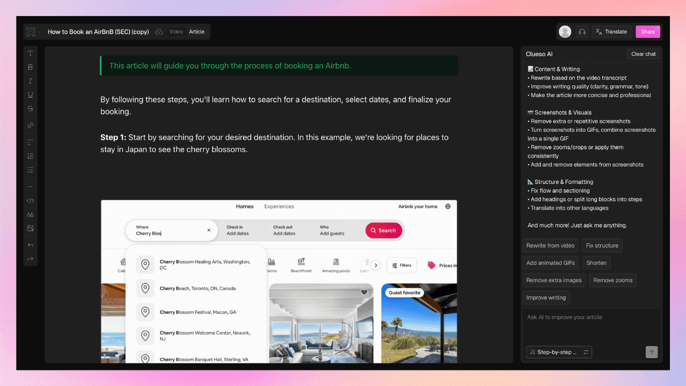Image resolution: width=686 pixels, height=386 pixels.
Task: Choose the Shorten suggestion
Action: click(x=596, y=263)
